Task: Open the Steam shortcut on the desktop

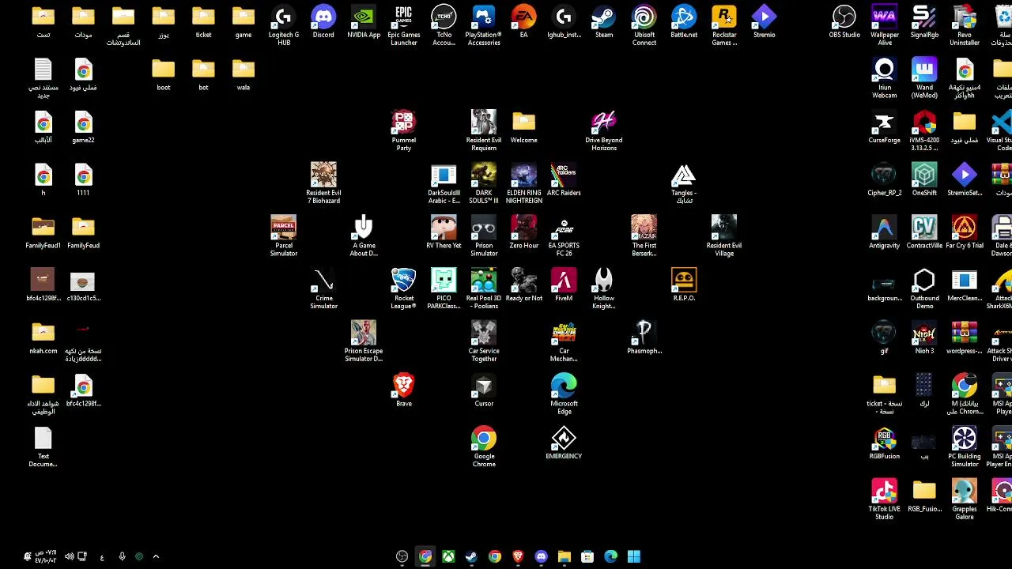Action: tap(604, 22)
